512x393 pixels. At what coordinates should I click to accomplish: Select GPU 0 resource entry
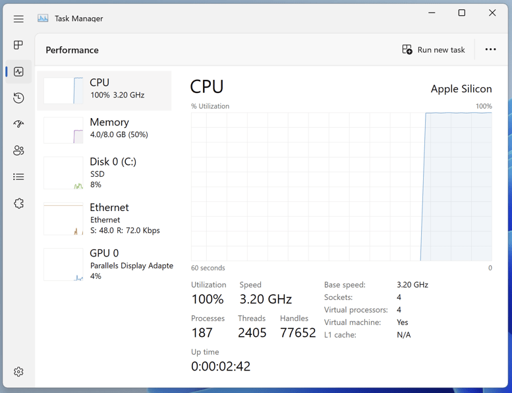click(104, 264)
